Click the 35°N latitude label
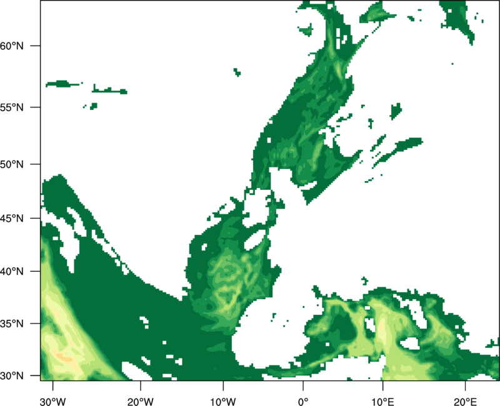 pos(12,324)
